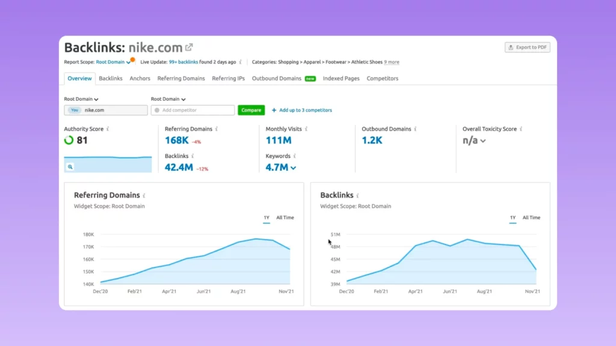Click the Jun'21 label in Backlinks chart
Screen dimensions: 616x346
click(450, 291)
